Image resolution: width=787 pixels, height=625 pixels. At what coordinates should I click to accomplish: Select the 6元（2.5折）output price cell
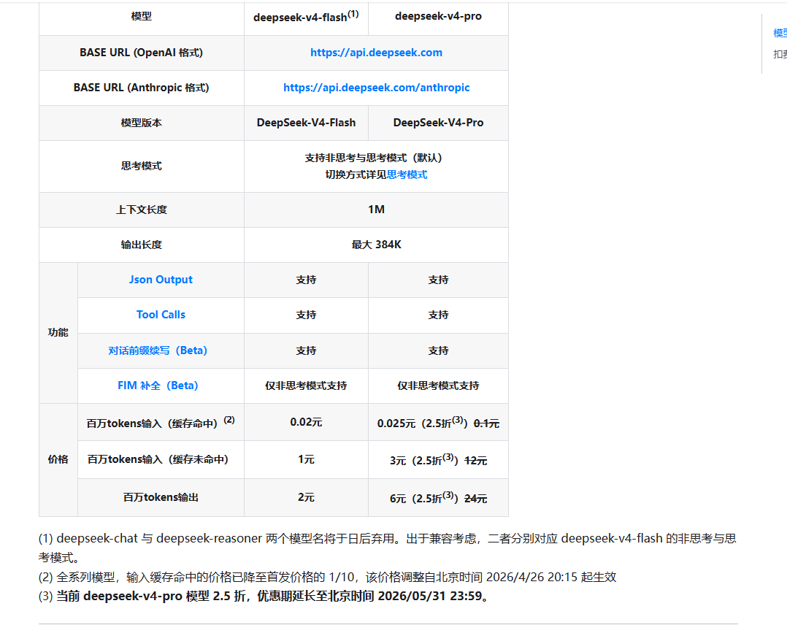click(x=438, y=498)
